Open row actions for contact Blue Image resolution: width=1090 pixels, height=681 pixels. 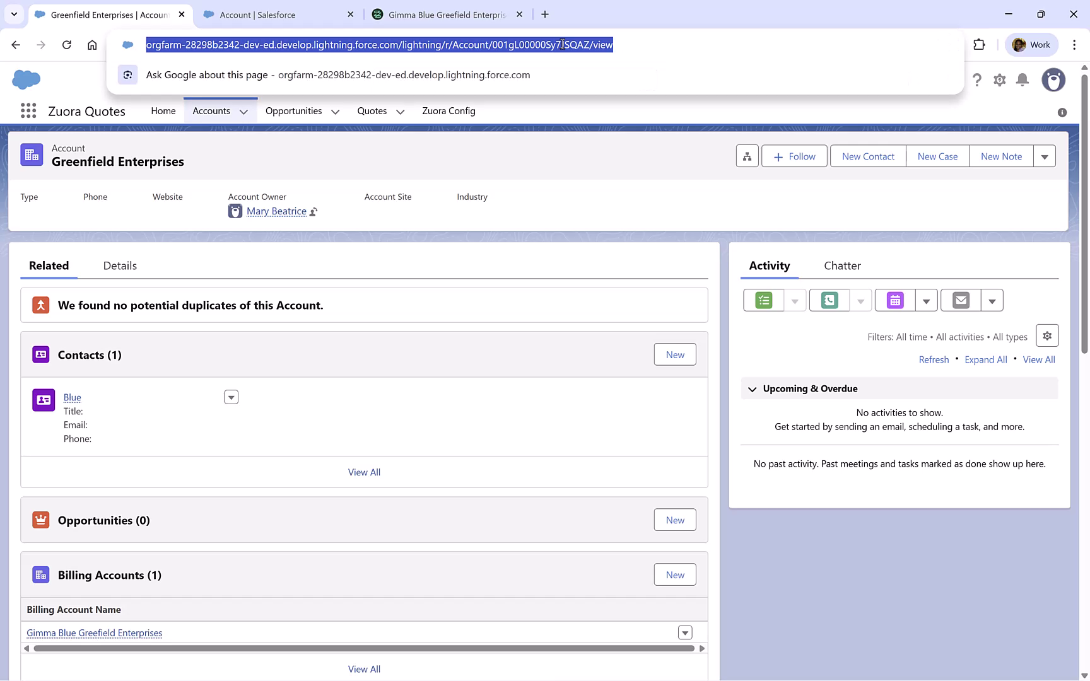coord(231,397)
